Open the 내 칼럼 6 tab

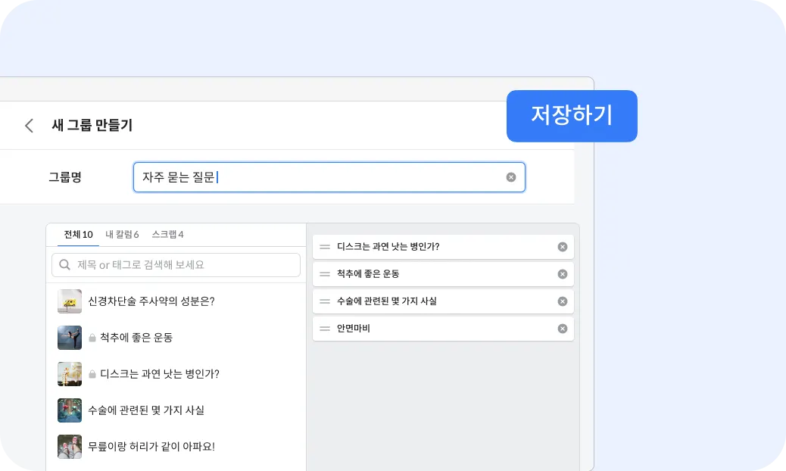[x=122, y=235]
